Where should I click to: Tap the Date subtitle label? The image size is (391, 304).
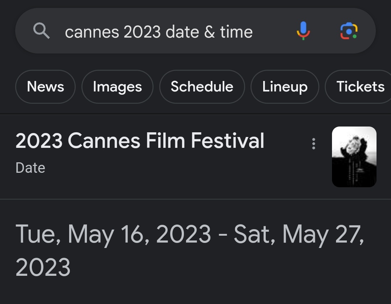30,168
